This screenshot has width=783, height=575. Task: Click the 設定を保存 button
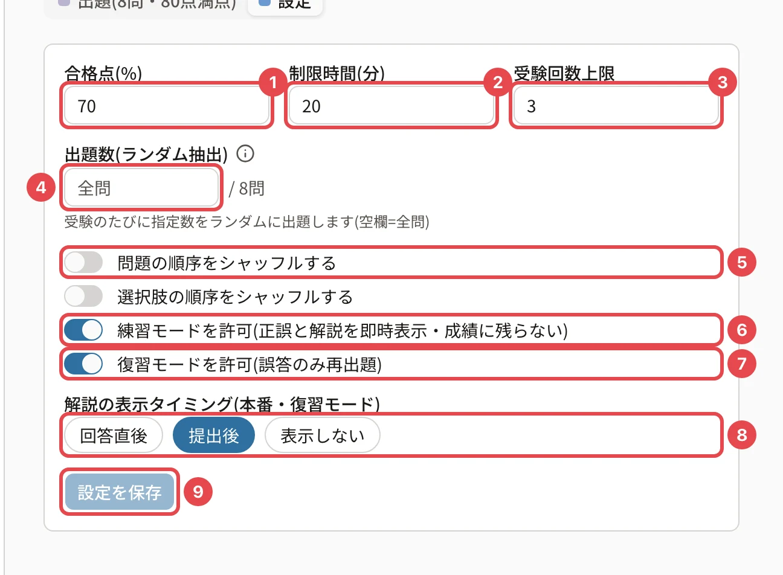pyautogui.click(x=120, y=492)
